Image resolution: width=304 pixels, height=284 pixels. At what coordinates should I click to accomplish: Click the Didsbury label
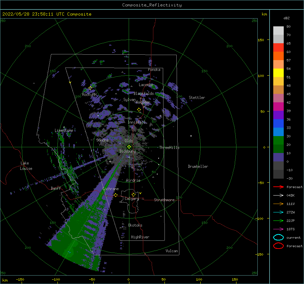(127, 151)
